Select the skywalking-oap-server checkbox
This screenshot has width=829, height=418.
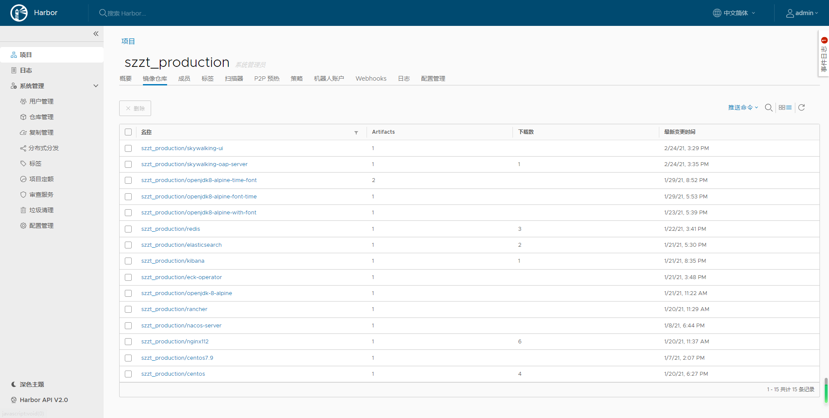128,164
